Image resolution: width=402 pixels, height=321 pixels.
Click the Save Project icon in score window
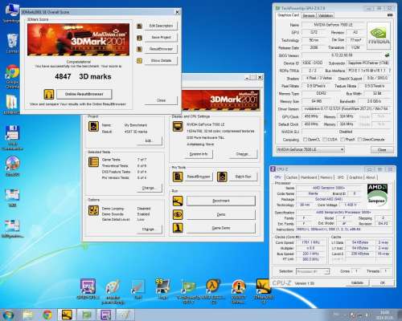tap(139, 38)
